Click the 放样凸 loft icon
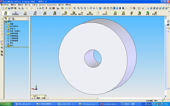Screen dimensions: 170x106 point(106,13)
